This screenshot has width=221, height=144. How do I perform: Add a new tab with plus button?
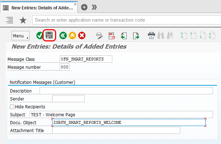[x=84, y=7]
